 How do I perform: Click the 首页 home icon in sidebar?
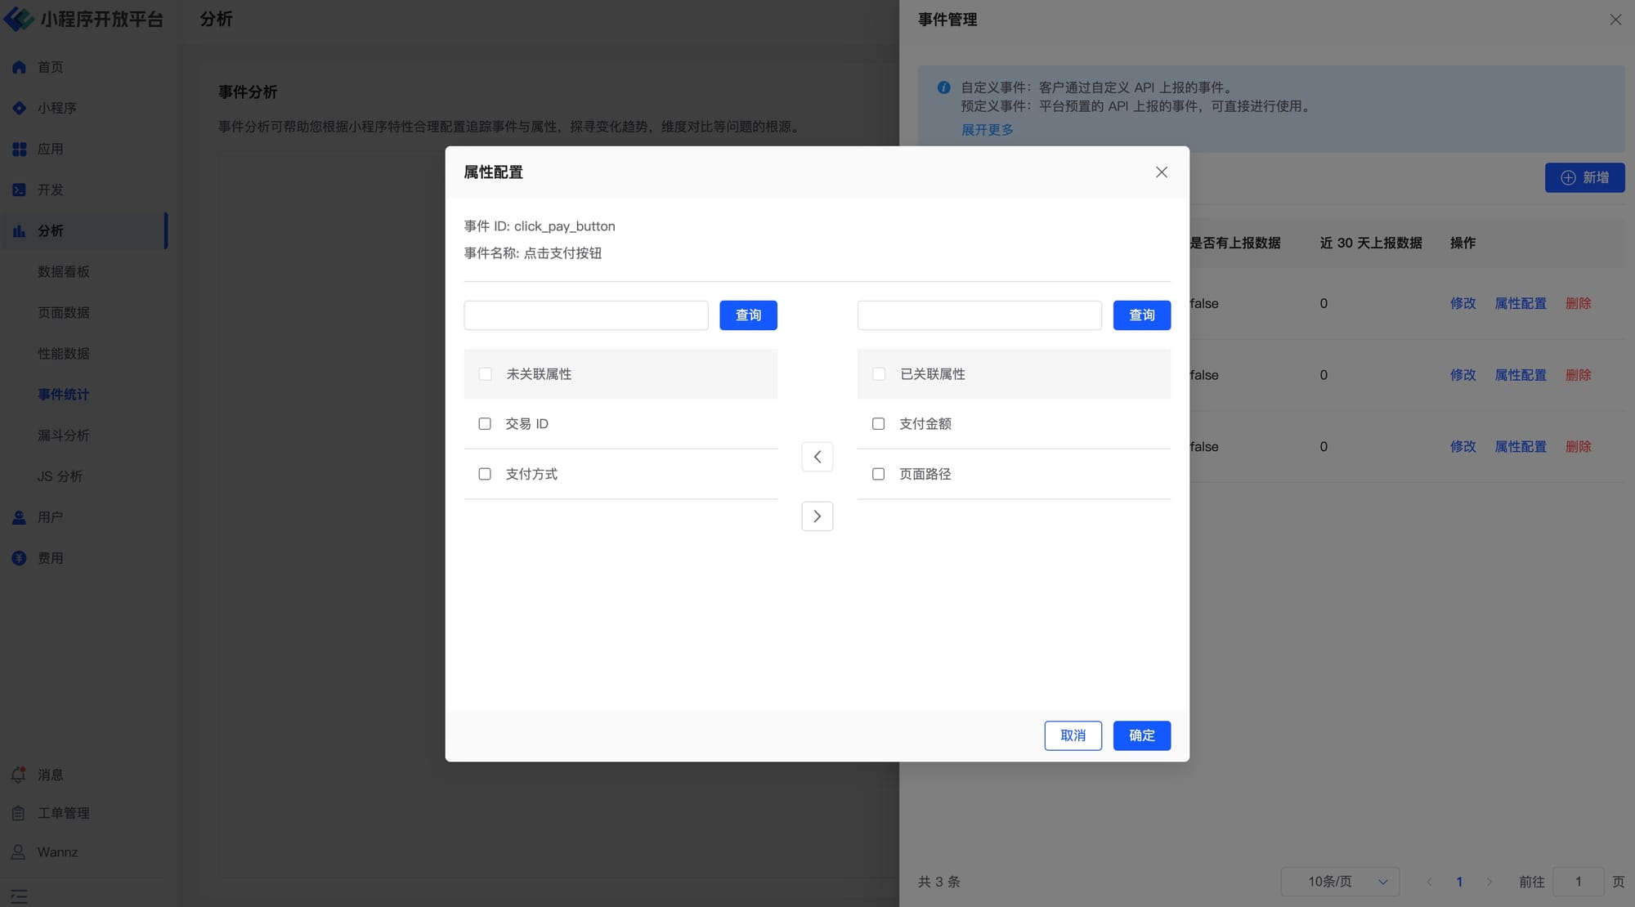19,67
